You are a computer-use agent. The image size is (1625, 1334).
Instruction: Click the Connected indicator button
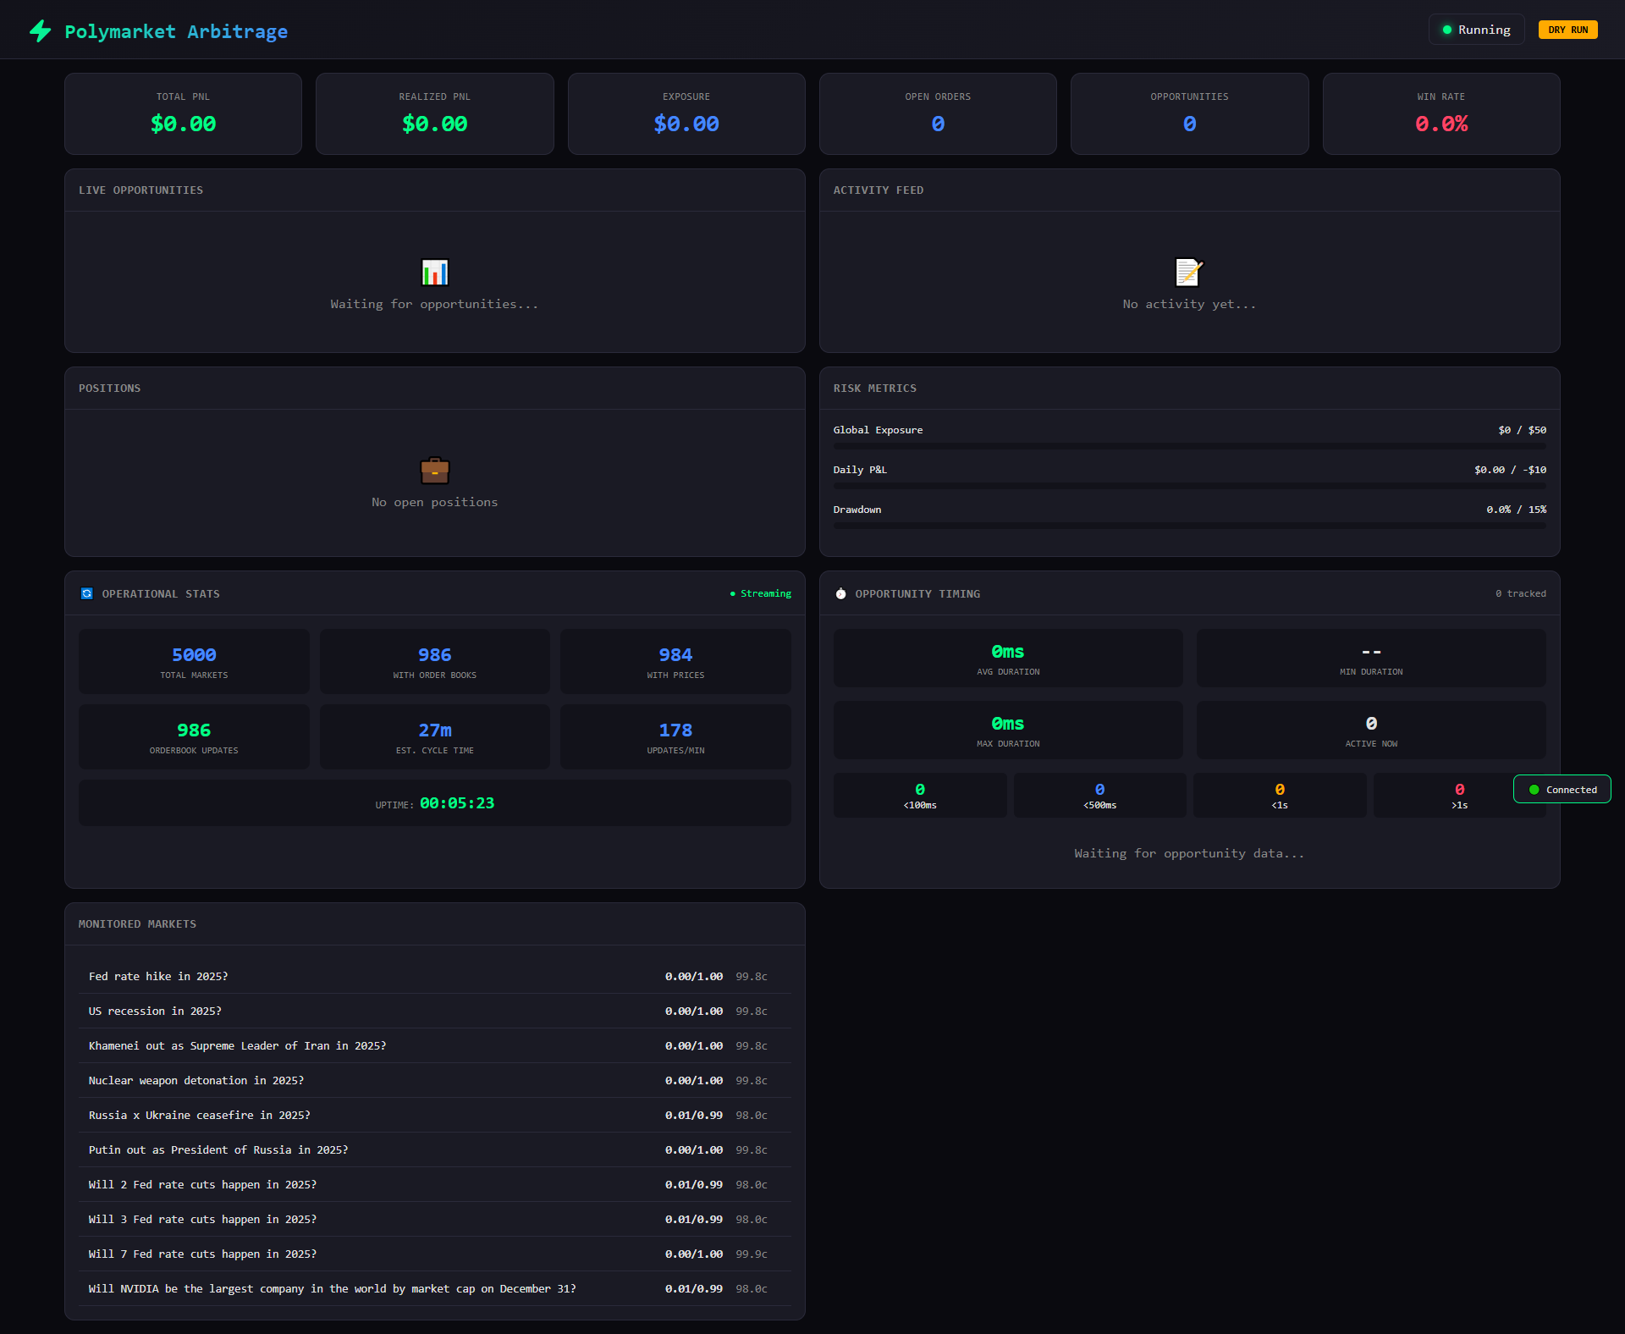[x=1562, y=790]
